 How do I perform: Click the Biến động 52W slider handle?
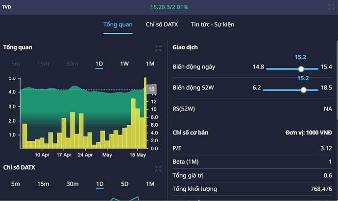[304, 89]
